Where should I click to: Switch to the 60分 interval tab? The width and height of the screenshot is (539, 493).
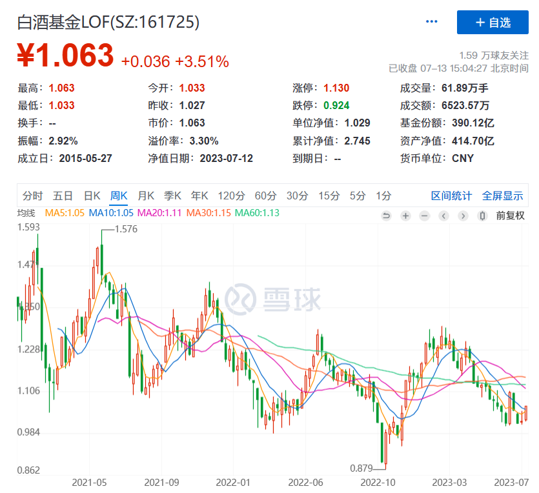[x=266, y=196]
